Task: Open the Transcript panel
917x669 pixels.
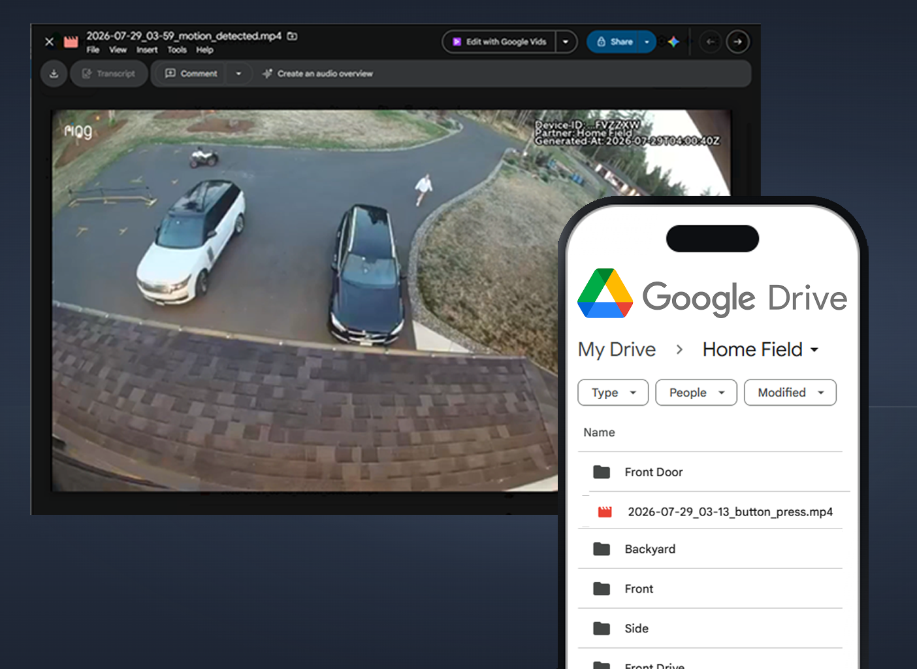Action: [x=109, y=74]
